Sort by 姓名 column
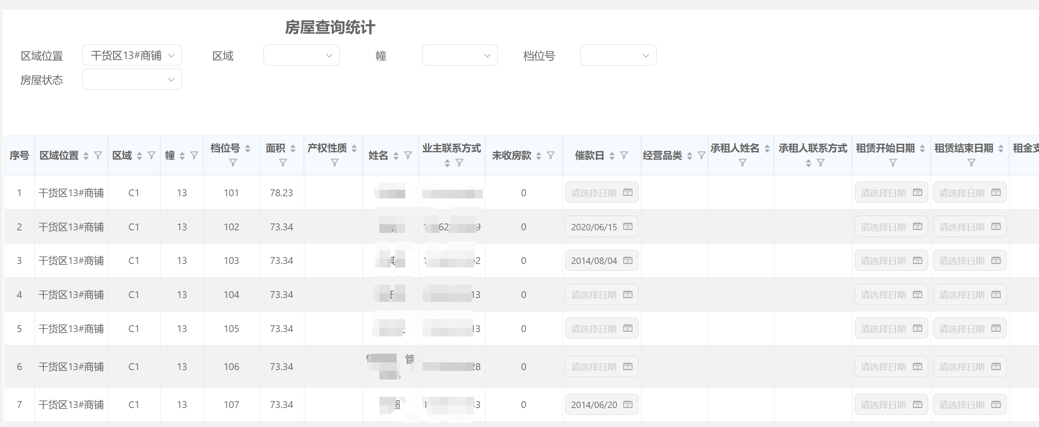The image size is (1039, 427). (396, 156)
